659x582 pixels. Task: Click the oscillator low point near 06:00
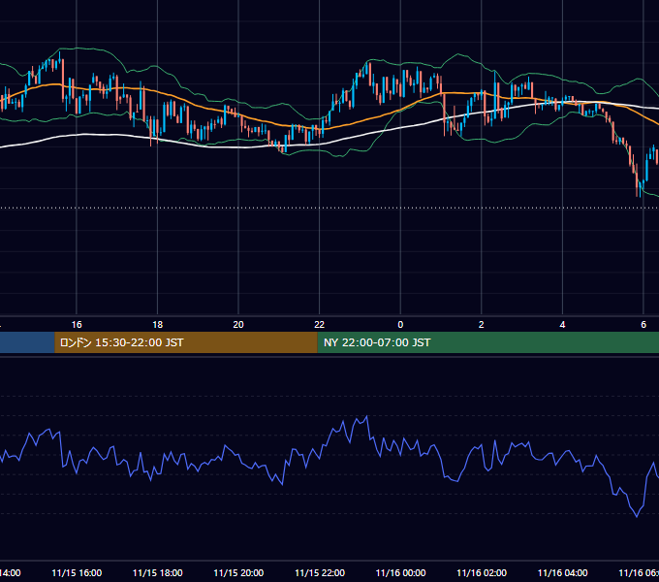(x=637, y=516)
